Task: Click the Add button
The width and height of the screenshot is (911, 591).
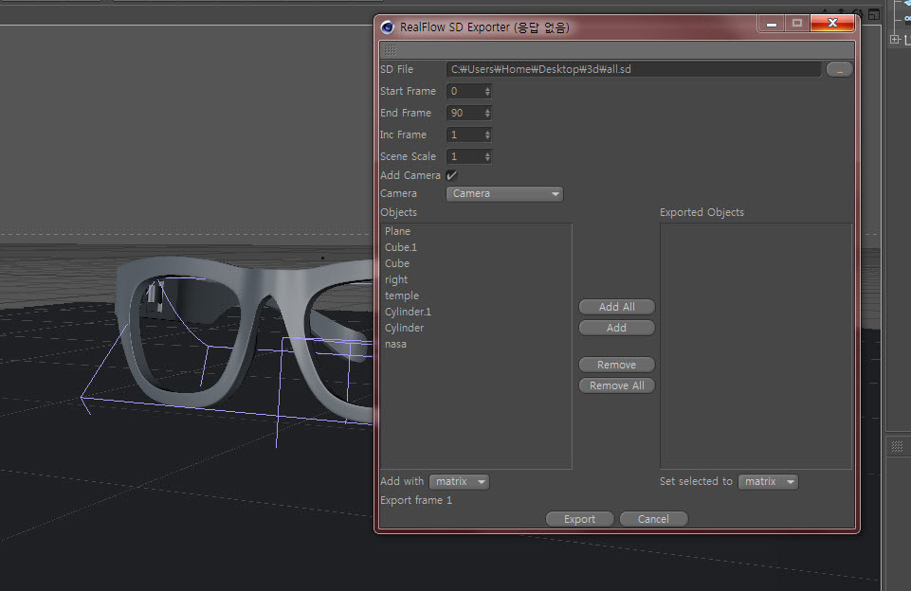Action: (616, 328)
